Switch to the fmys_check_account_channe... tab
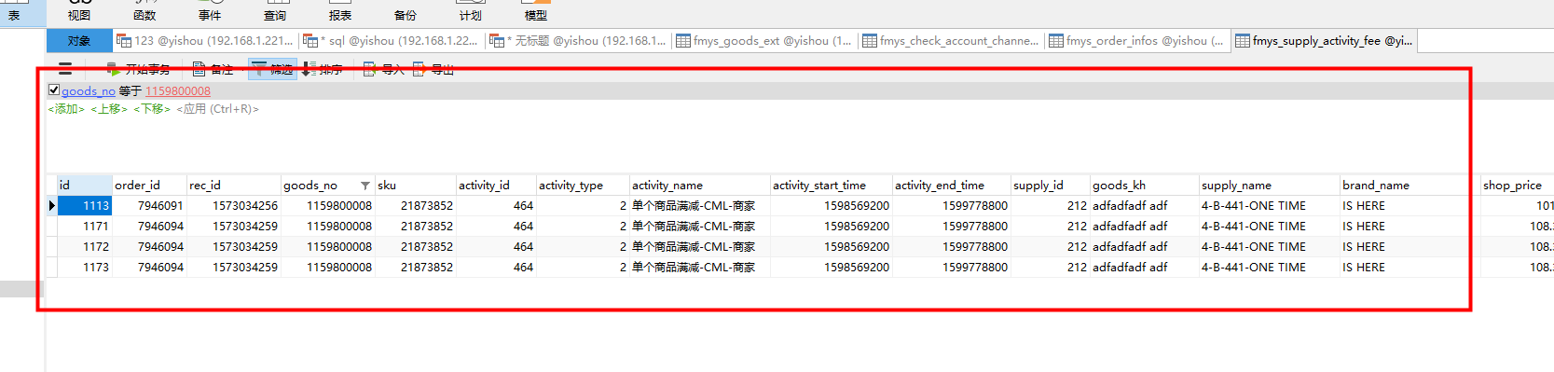 pyautogui.click(x=952, y=40)
